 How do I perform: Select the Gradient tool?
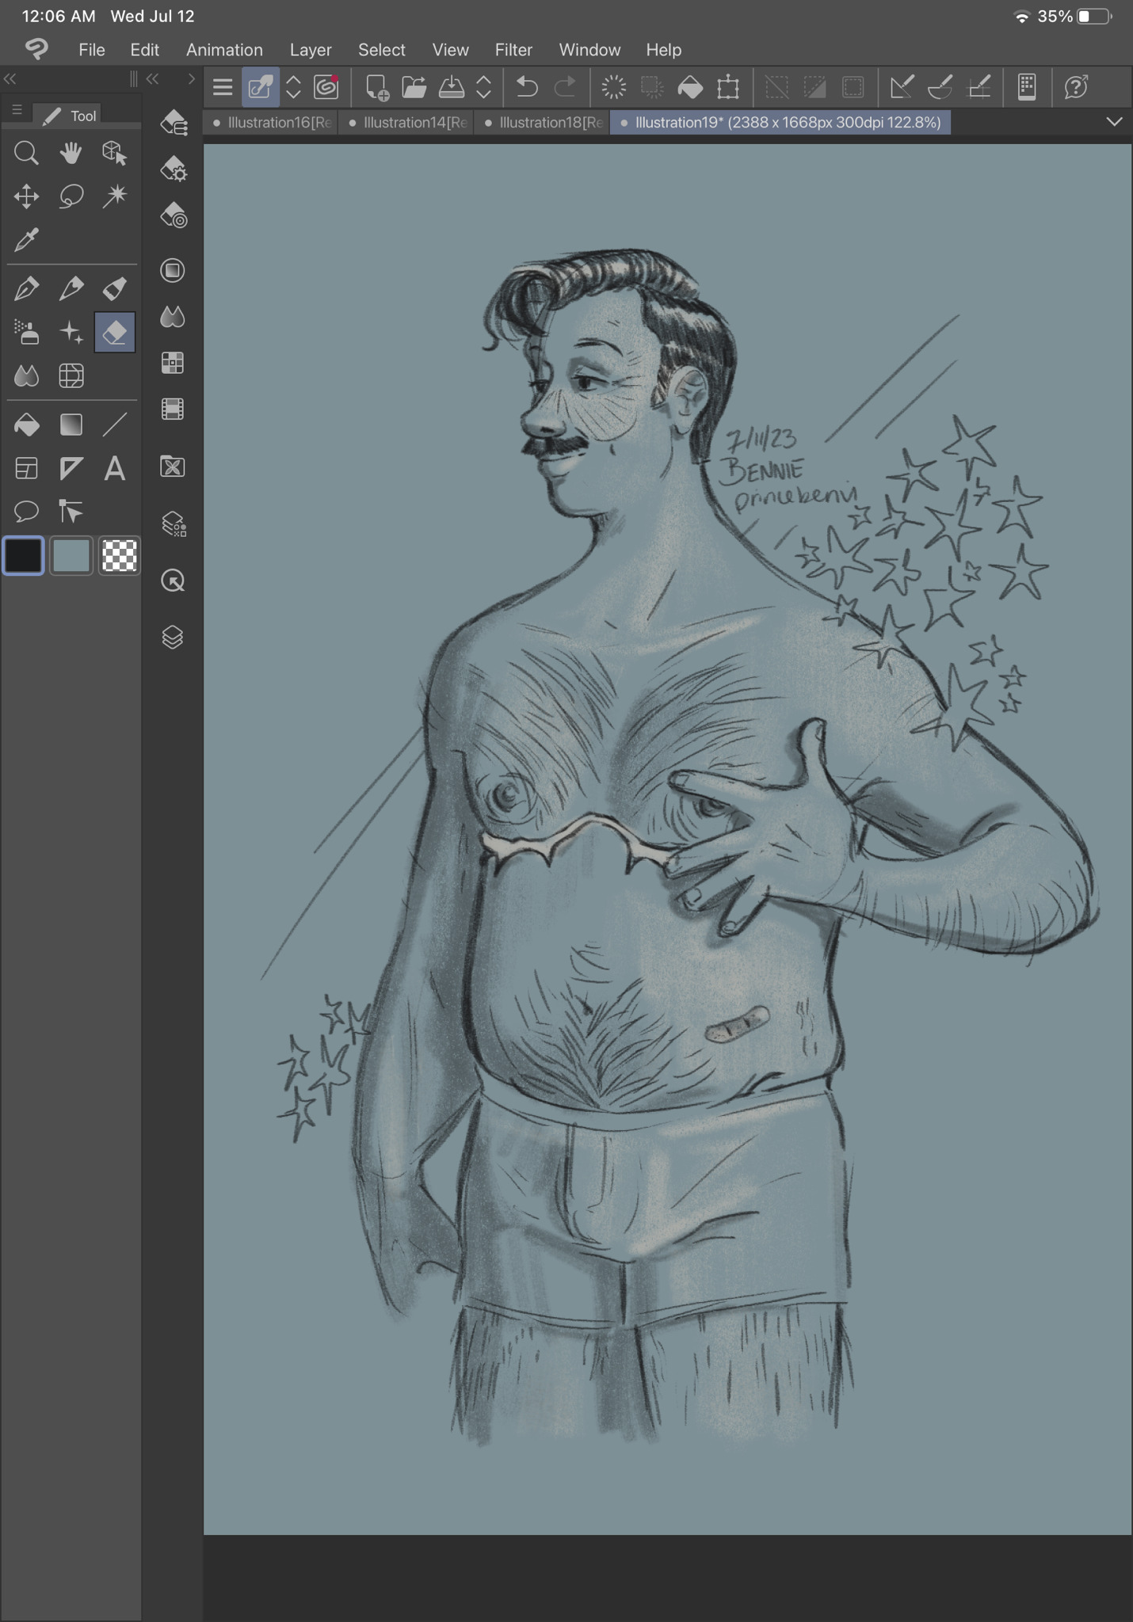coord(71,425)
